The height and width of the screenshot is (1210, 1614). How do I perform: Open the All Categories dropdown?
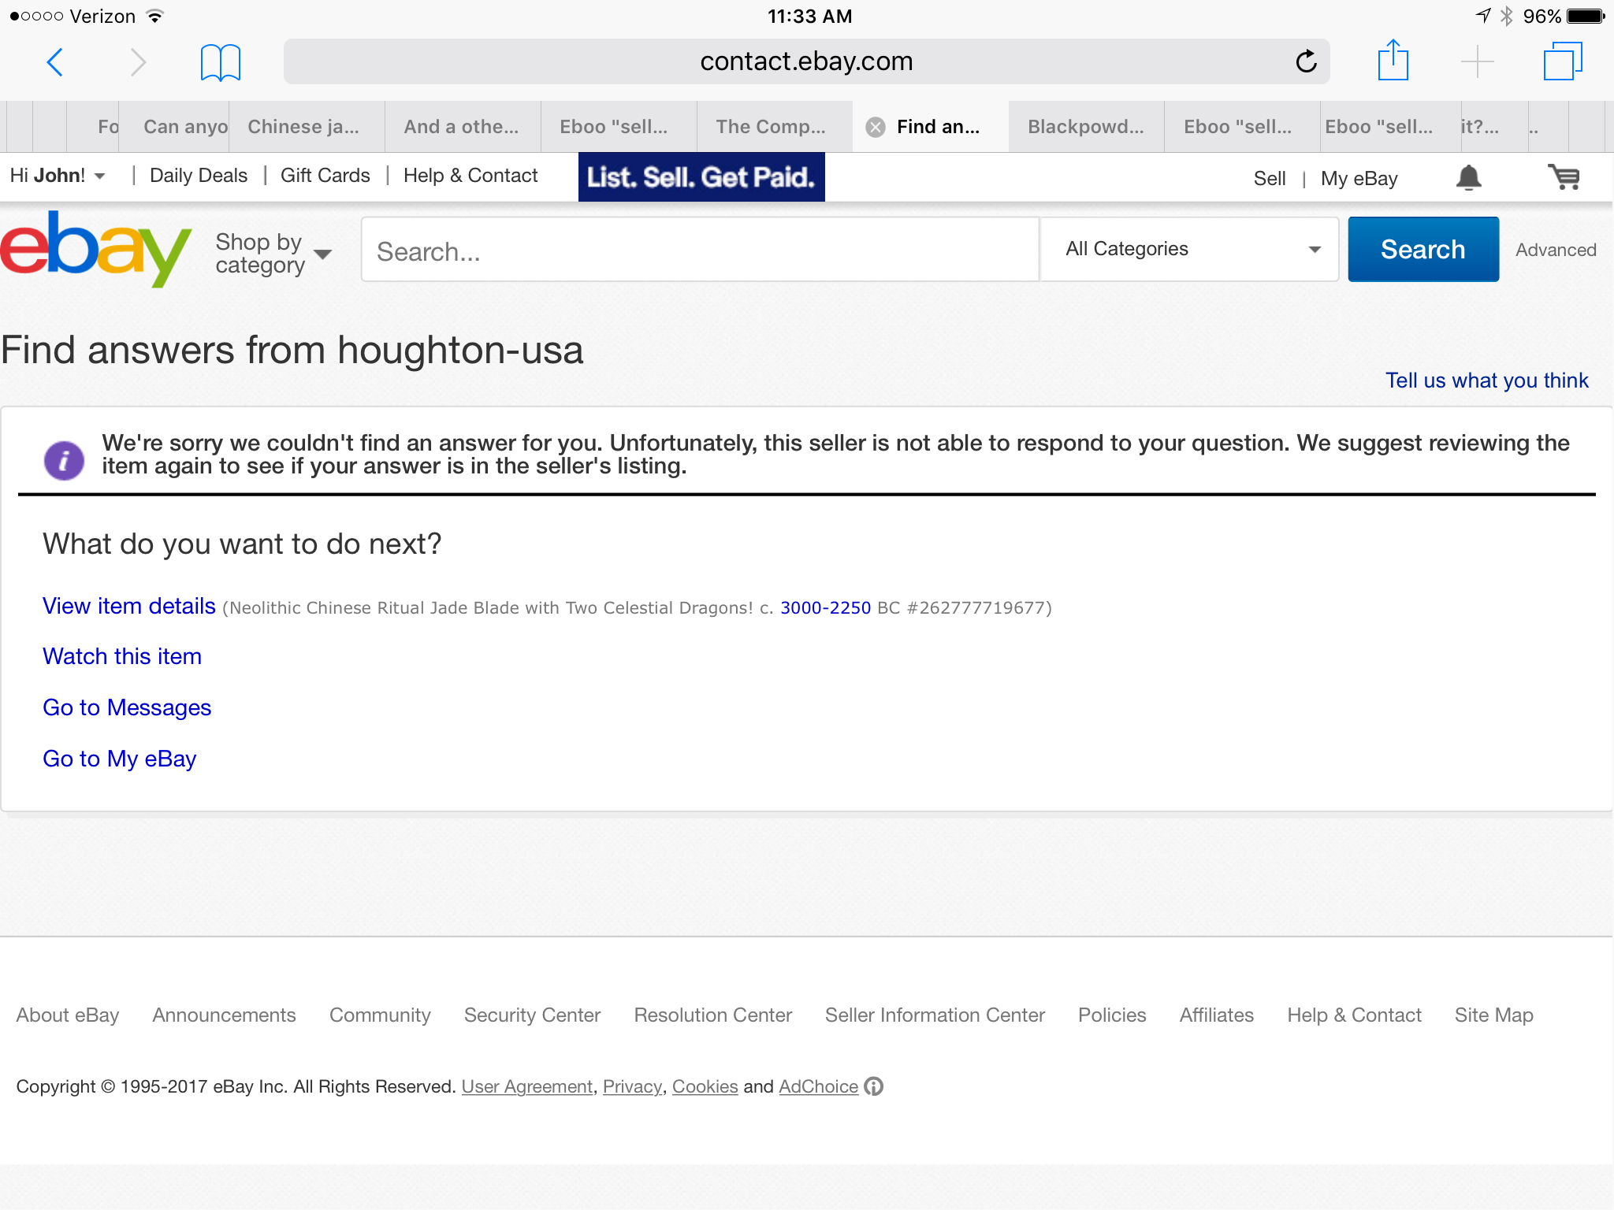coord(1190,249)
